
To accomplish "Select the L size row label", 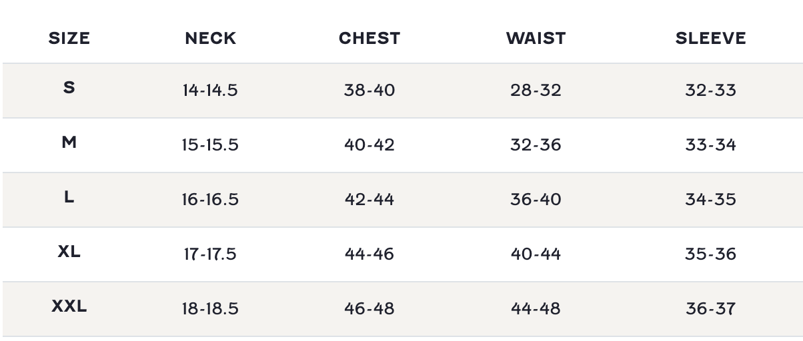I will [69, 196].
